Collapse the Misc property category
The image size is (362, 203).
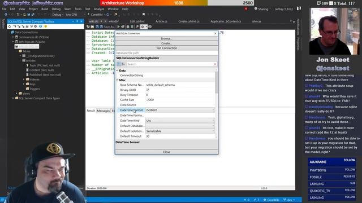(117, 80)
